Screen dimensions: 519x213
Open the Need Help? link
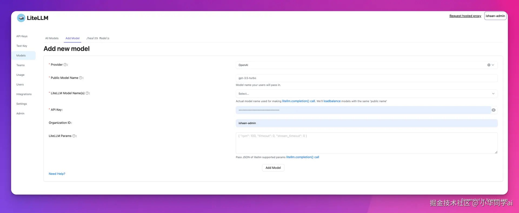pos(57,174)
